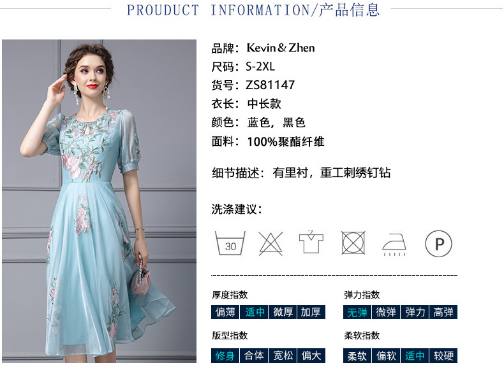Click the product number ZS81147
The width and height of the screenshot is (504, 382).
tap(270, 85)
